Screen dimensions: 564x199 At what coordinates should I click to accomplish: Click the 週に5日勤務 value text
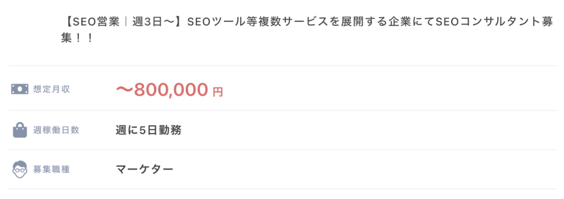click(x=149, y=130)
